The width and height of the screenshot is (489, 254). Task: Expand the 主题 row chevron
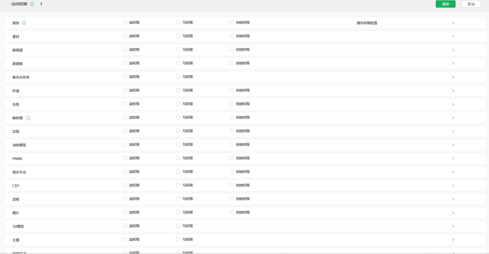453,240
